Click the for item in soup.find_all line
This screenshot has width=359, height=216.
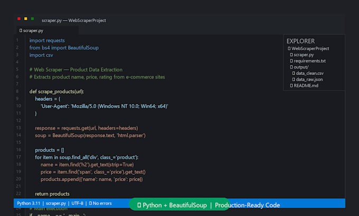pos(87,157)
